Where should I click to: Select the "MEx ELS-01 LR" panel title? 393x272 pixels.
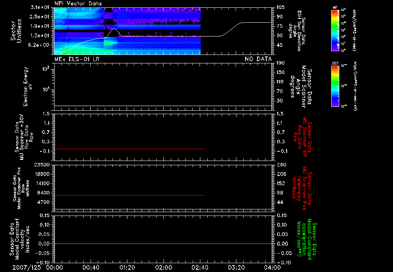coord(77,59)
